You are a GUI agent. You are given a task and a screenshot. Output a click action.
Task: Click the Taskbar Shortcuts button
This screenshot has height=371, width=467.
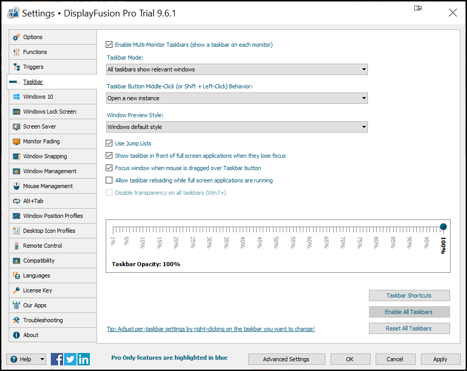tap(409, 295)
